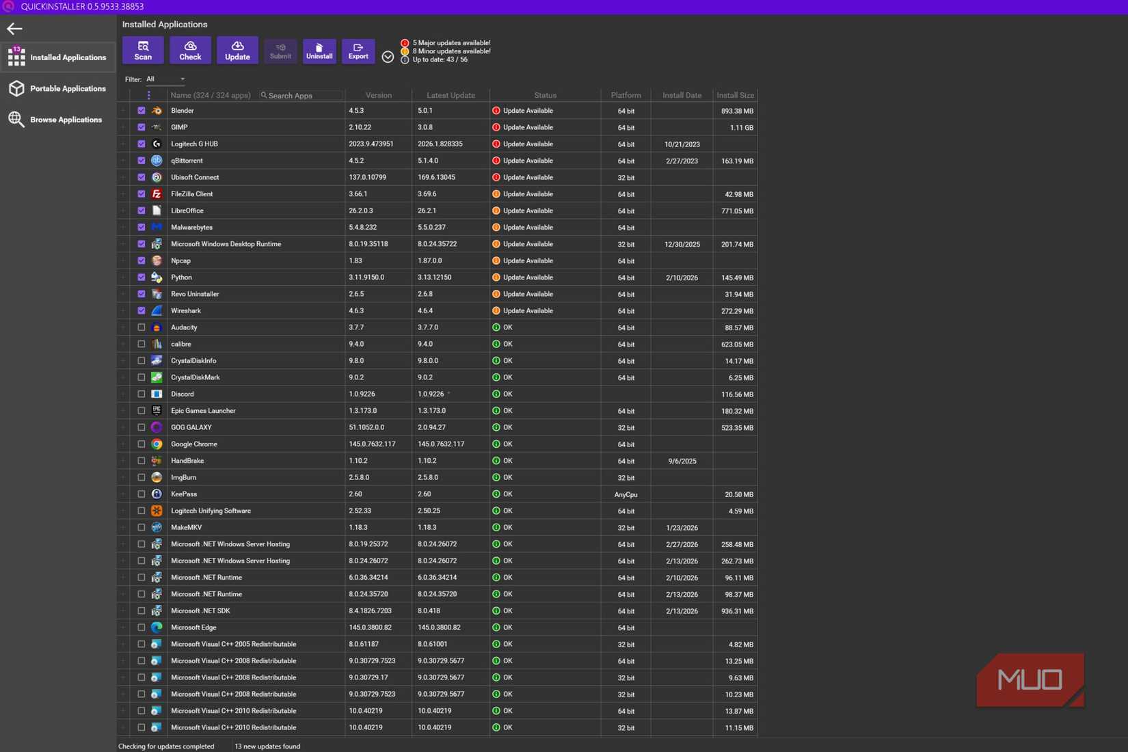The height and width of the screenshot is (752, 1128).
Task: Click the GIMP app icon
Action: [157, 127]
